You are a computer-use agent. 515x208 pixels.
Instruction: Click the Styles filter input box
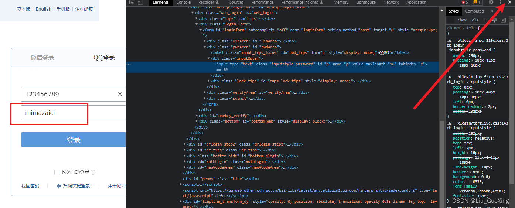(x=451, y=20)
